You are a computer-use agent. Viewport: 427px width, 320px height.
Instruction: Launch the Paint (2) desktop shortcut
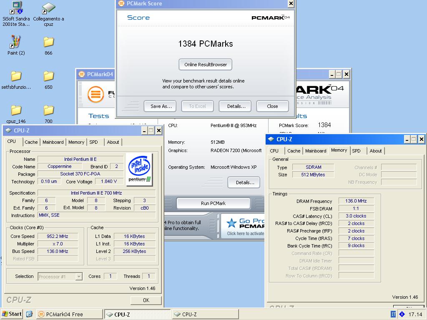pyautogui.click(x=16, y=45)
